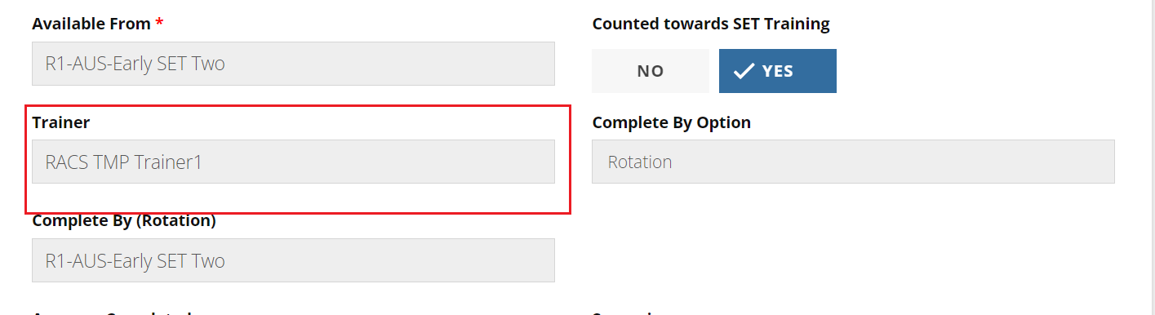Screen dimensions: 1155x315
Task: Click the Counted towards SET Training label
Action: (x=711, y=24)
